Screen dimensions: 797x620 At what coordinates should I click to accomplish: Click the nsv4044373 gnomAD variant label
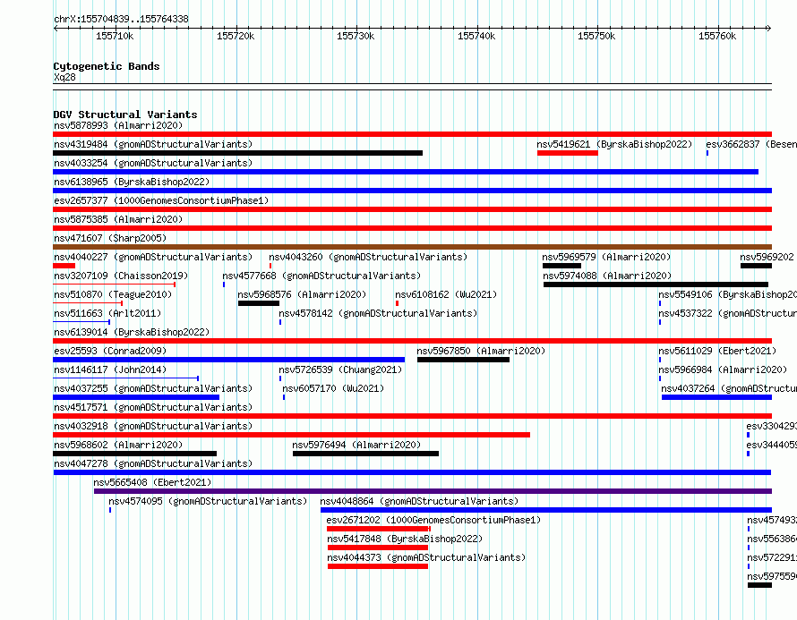click(x=426, y=557)
